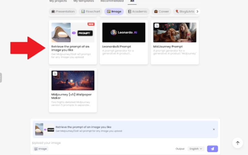
Task: Open the LeonardoAI Prompt template card
Action: tap(124, 42)
